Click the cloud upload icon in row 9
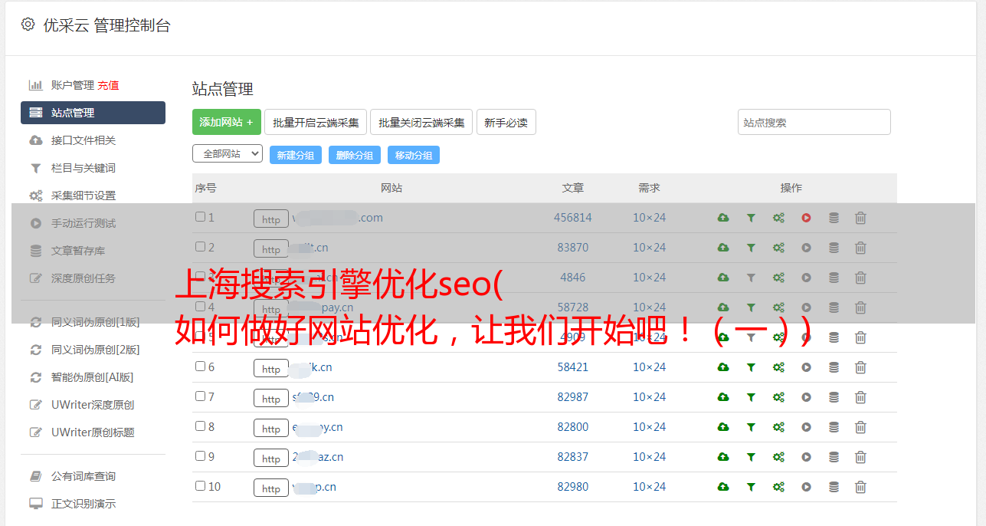 (723, 457)
